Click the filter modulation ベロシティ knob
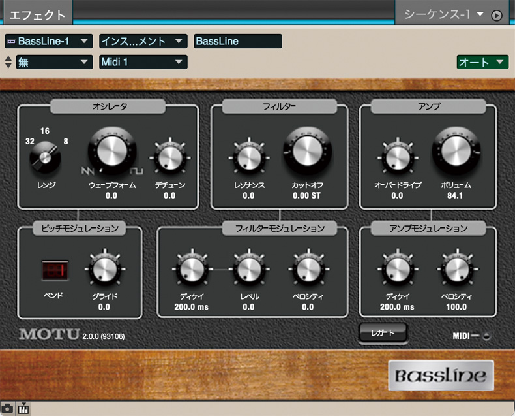The width and height of the screenshot is (515, 416). pyautogui.click(x=308, y=269)
